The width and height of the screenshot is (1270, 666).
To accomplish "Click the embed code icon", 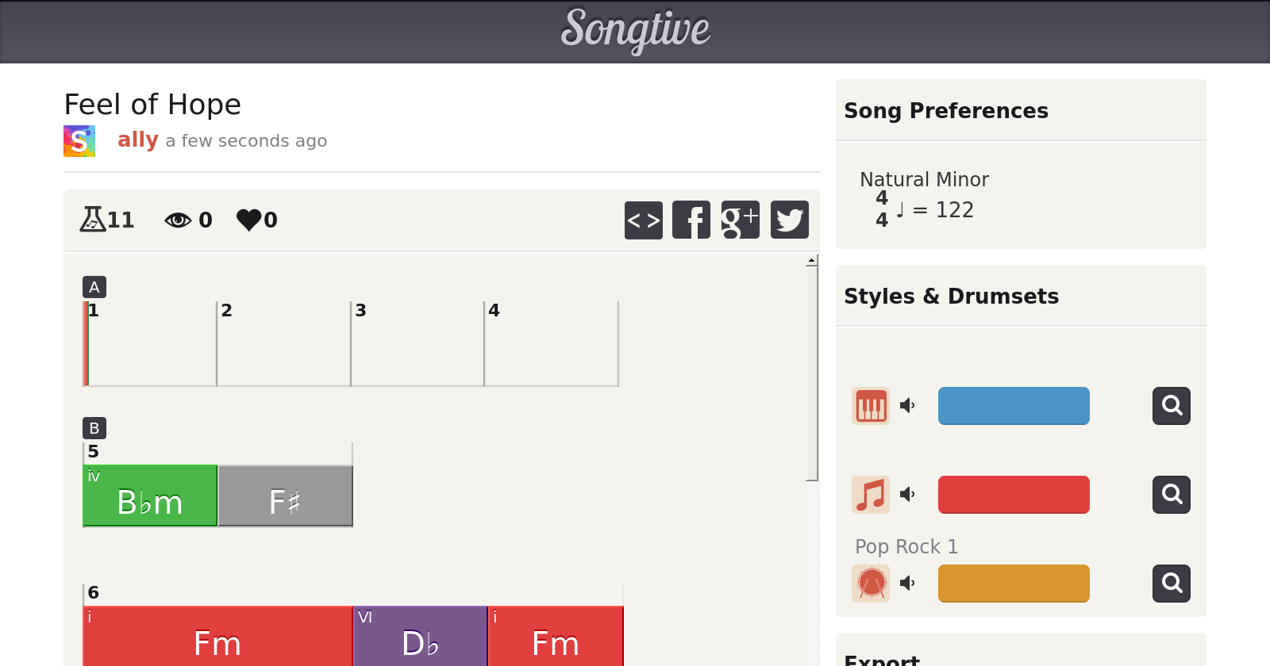I will (x=643, y=220).
